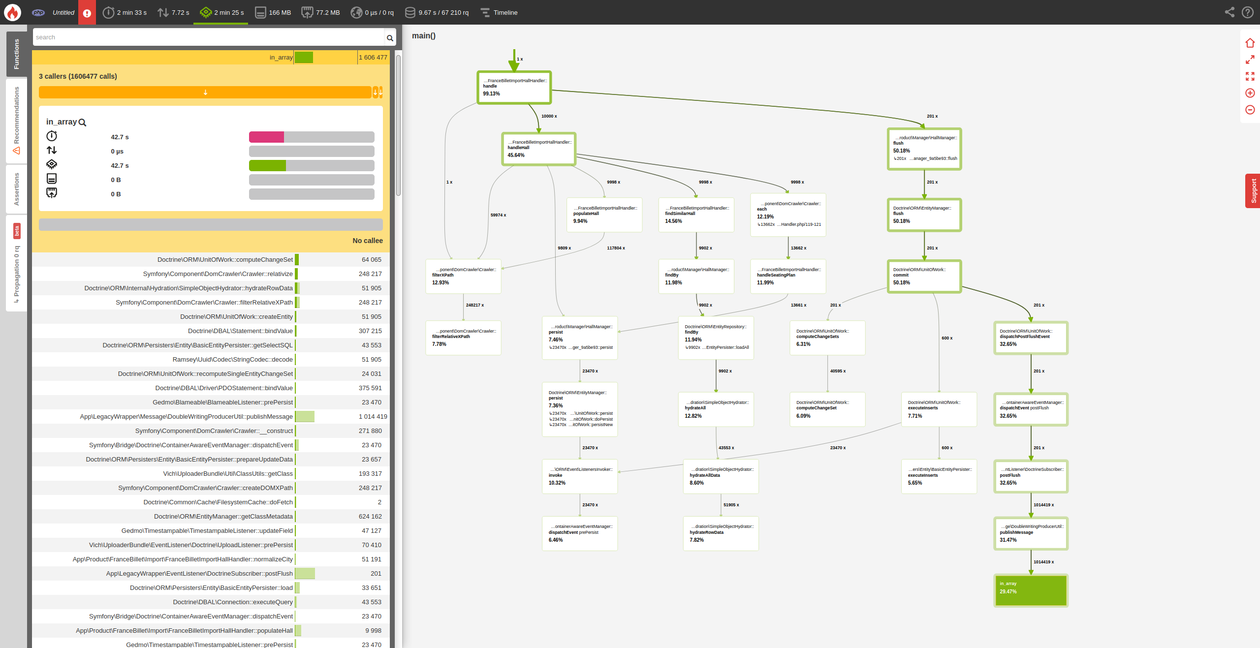Click the diagonal expand arrows icon
1260x648 pixels.
tap(1250, 60)
